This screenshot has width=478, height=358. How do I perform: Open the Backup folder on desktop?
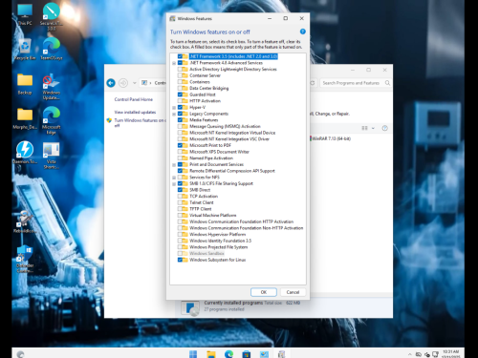[25, 84]
